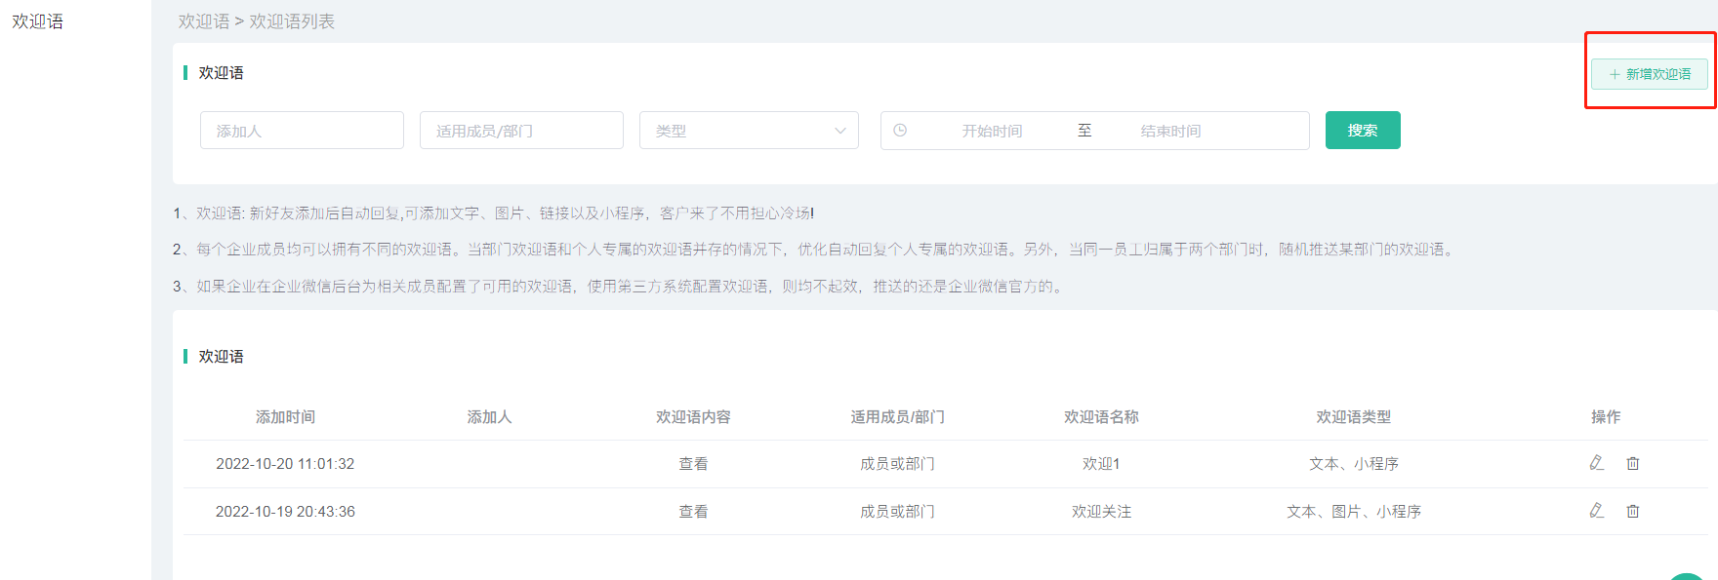Image resolution: width=1718 pixels, height=580 pixels.
Task: Click the trash icon for 欢迎关注 row
Action: click(x=1632, y=511)
